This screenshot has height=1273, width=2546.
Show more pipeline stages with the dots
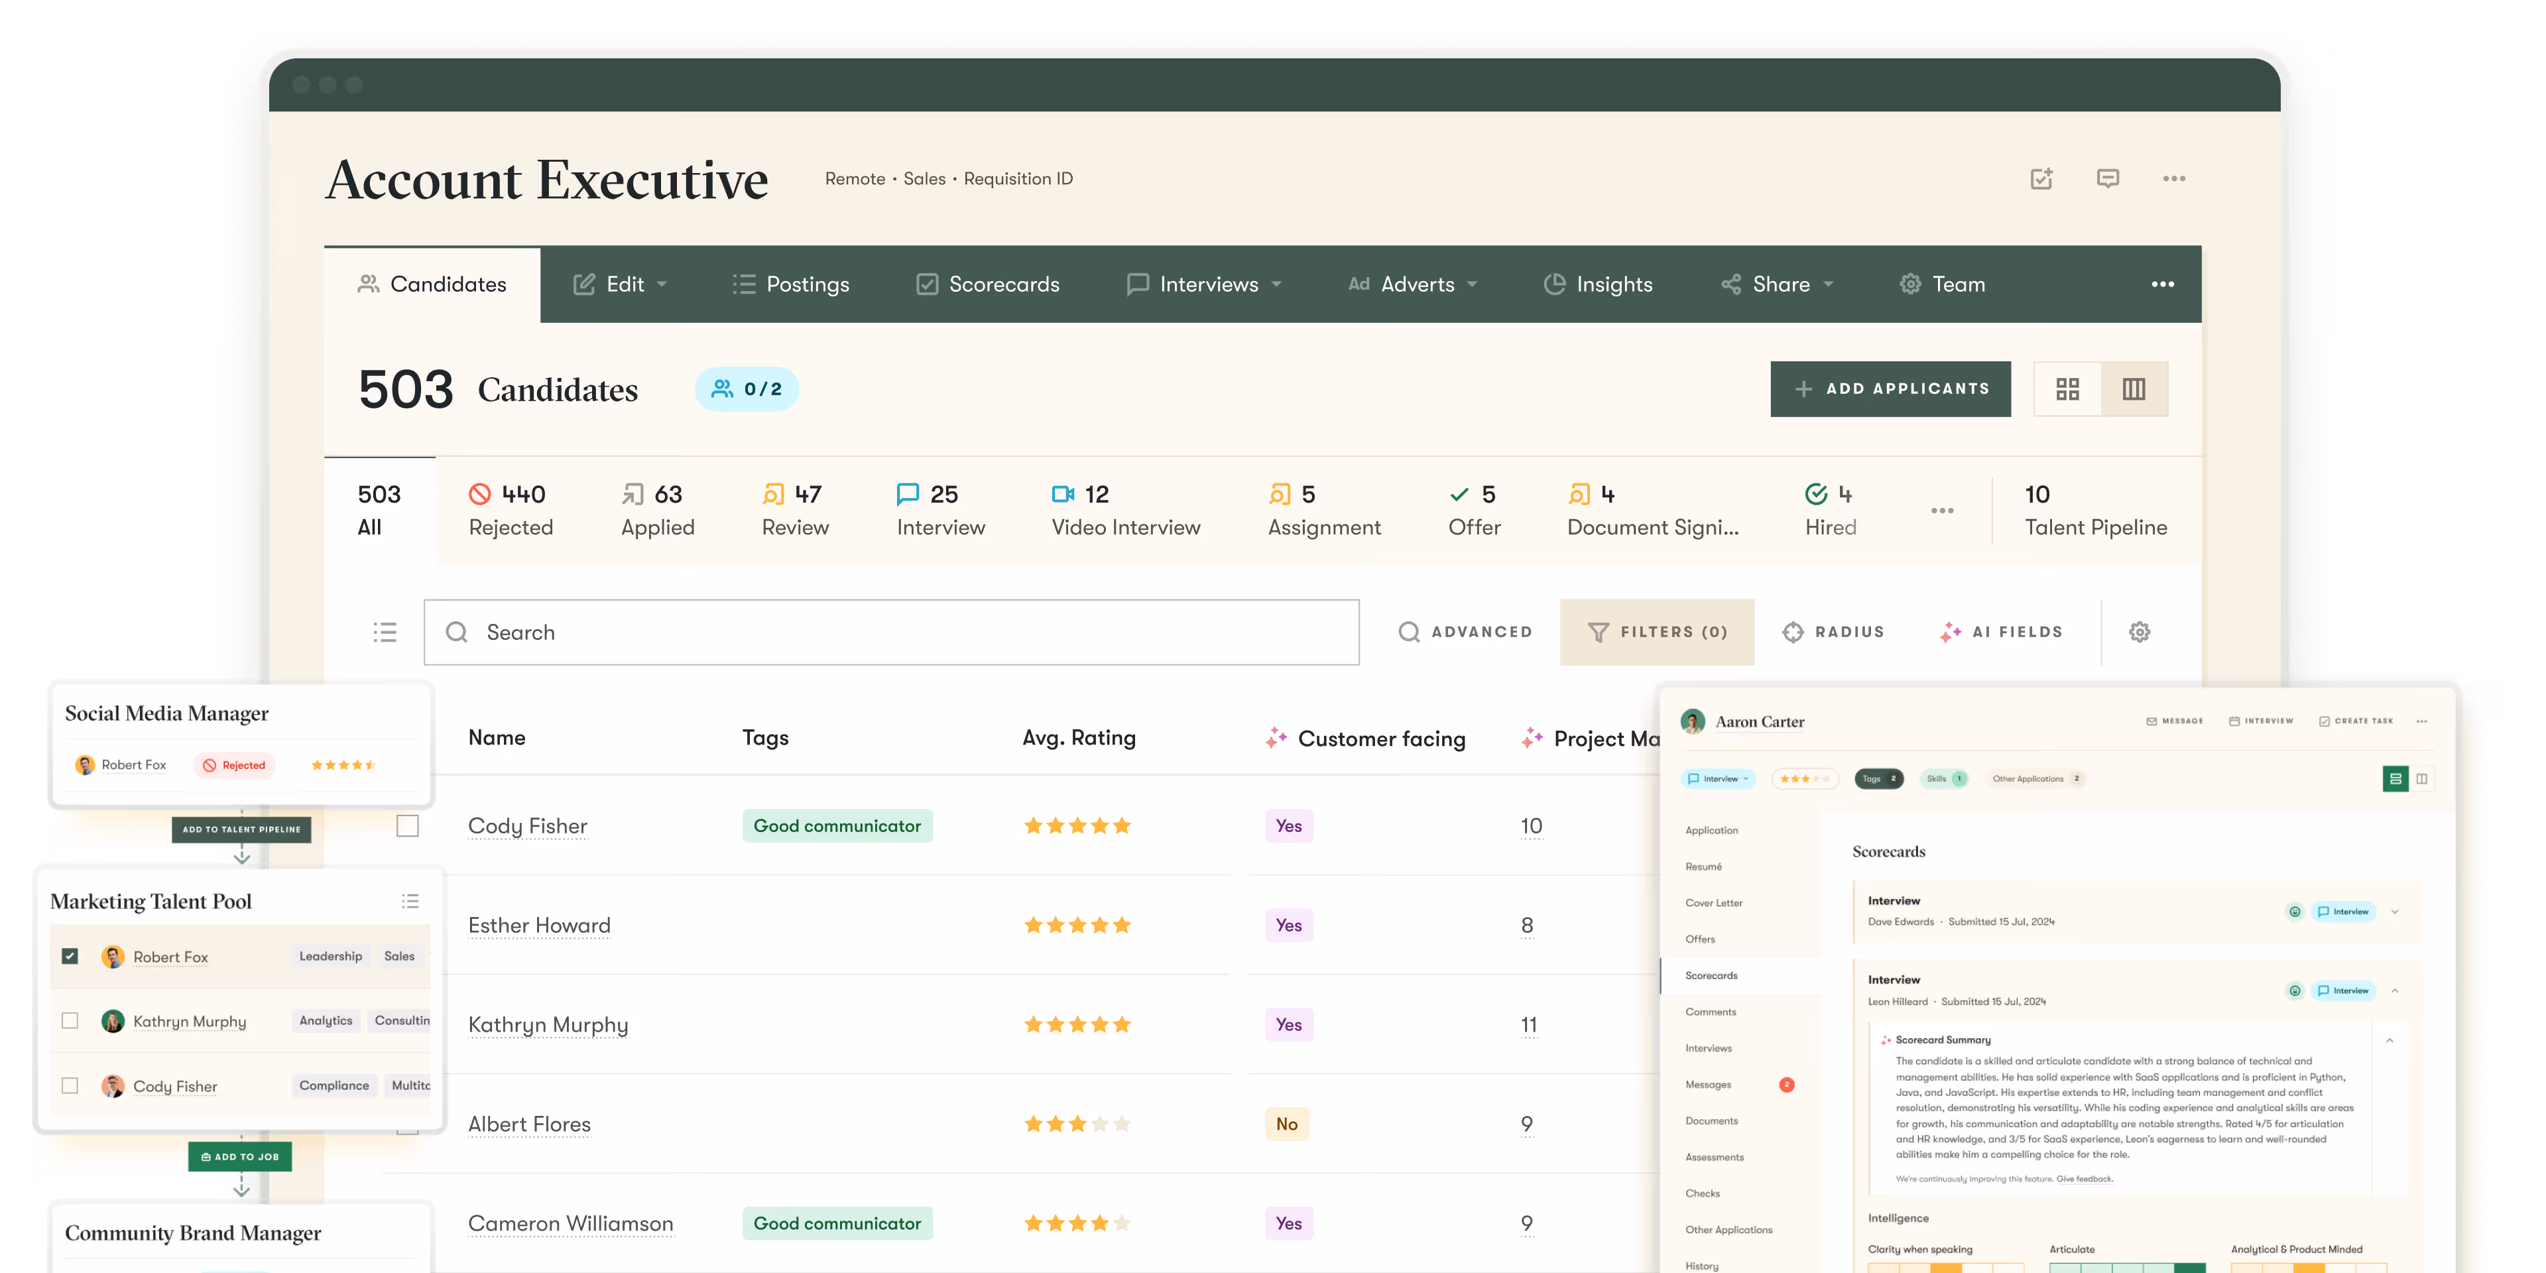(1942, 511)
